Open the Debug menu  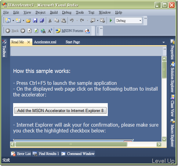tap(67, 13)
